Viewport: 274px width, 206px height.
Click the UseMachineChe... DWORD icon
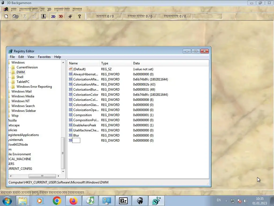71,130
